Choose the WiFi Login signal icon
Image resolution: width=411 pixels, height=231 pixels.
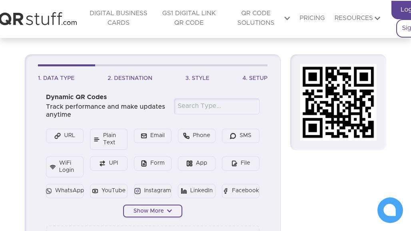53,167
